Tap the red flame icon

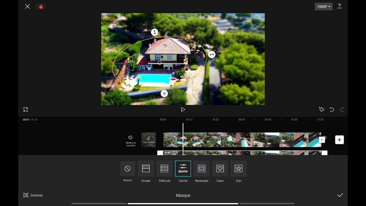coord(41,7)
